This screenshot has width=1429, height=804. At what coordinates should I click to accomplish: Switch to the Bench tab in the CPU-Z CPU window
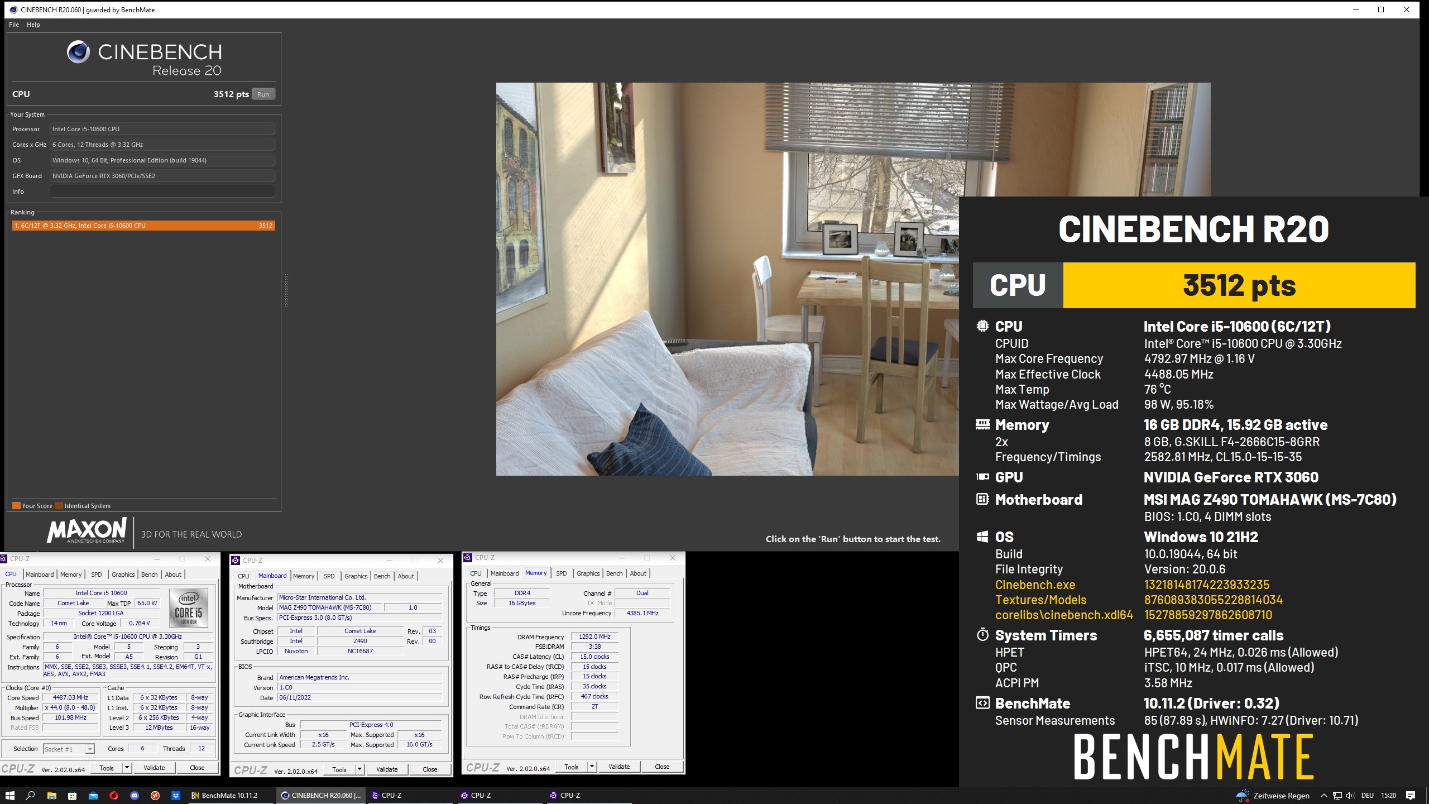click(149, 575)
